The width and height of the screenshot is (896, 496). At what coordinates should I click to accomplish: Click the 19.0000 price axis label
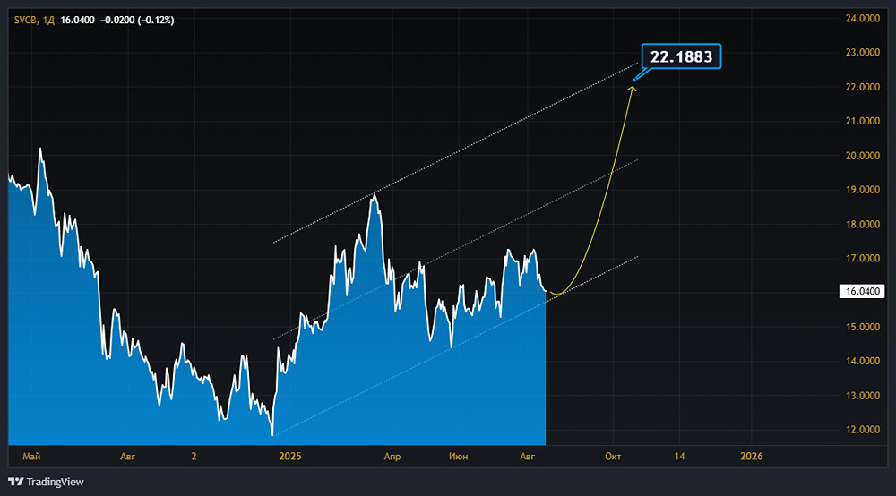click(862, 190)
